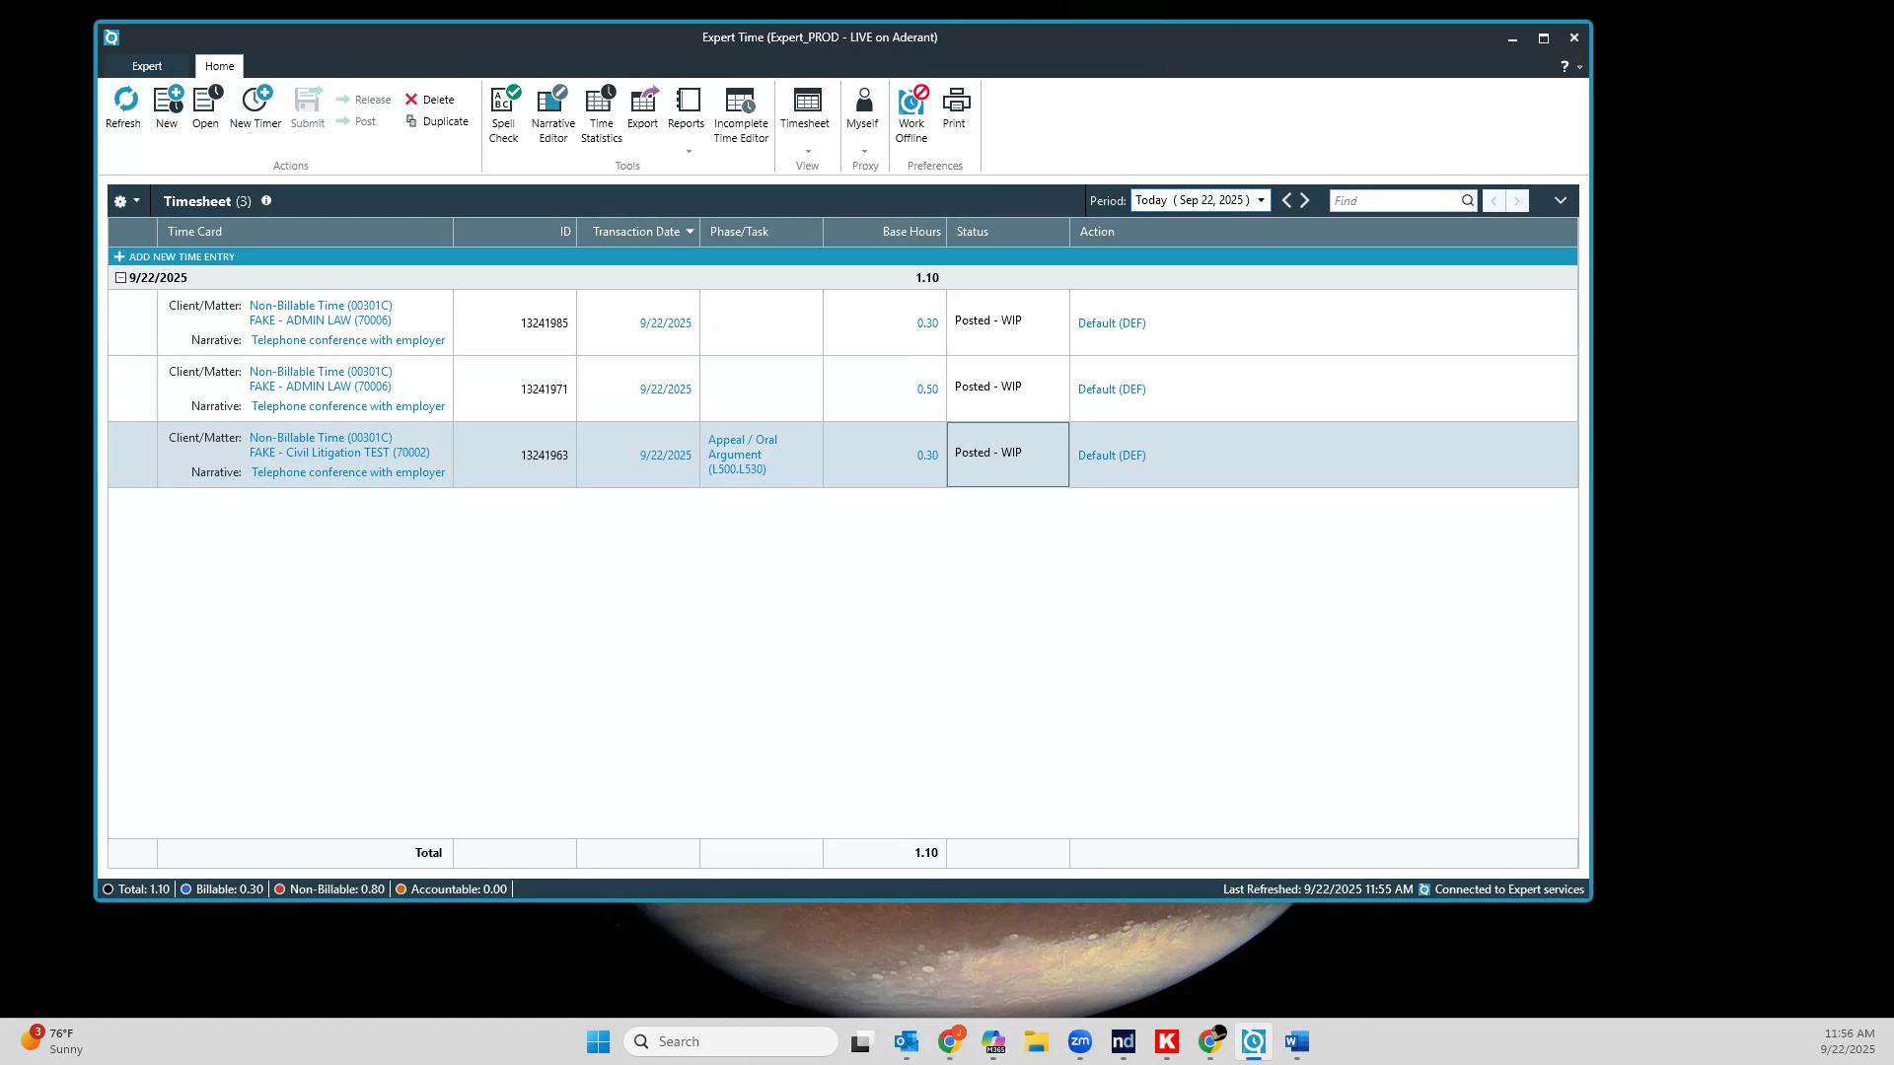Switch to the Expert tab
The height and width of the screenshot is (1065, 1894).
click(146, 65)
